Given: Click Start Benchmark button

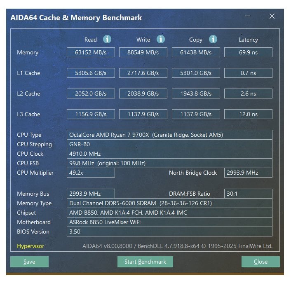Looking at the screenshot, I should click(x=145, y=262).
